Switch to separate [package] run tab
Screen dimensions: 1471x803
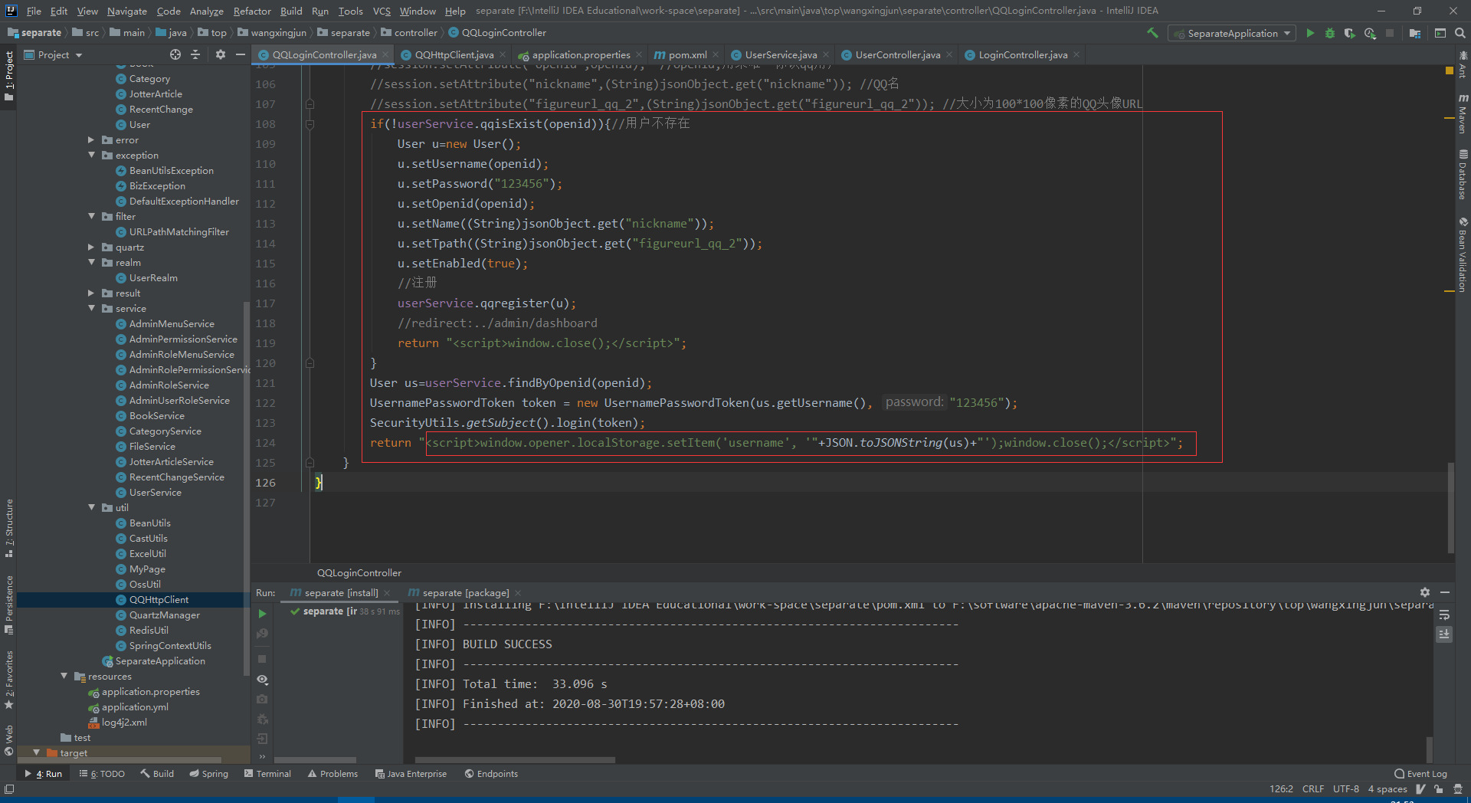pos(465,592)
